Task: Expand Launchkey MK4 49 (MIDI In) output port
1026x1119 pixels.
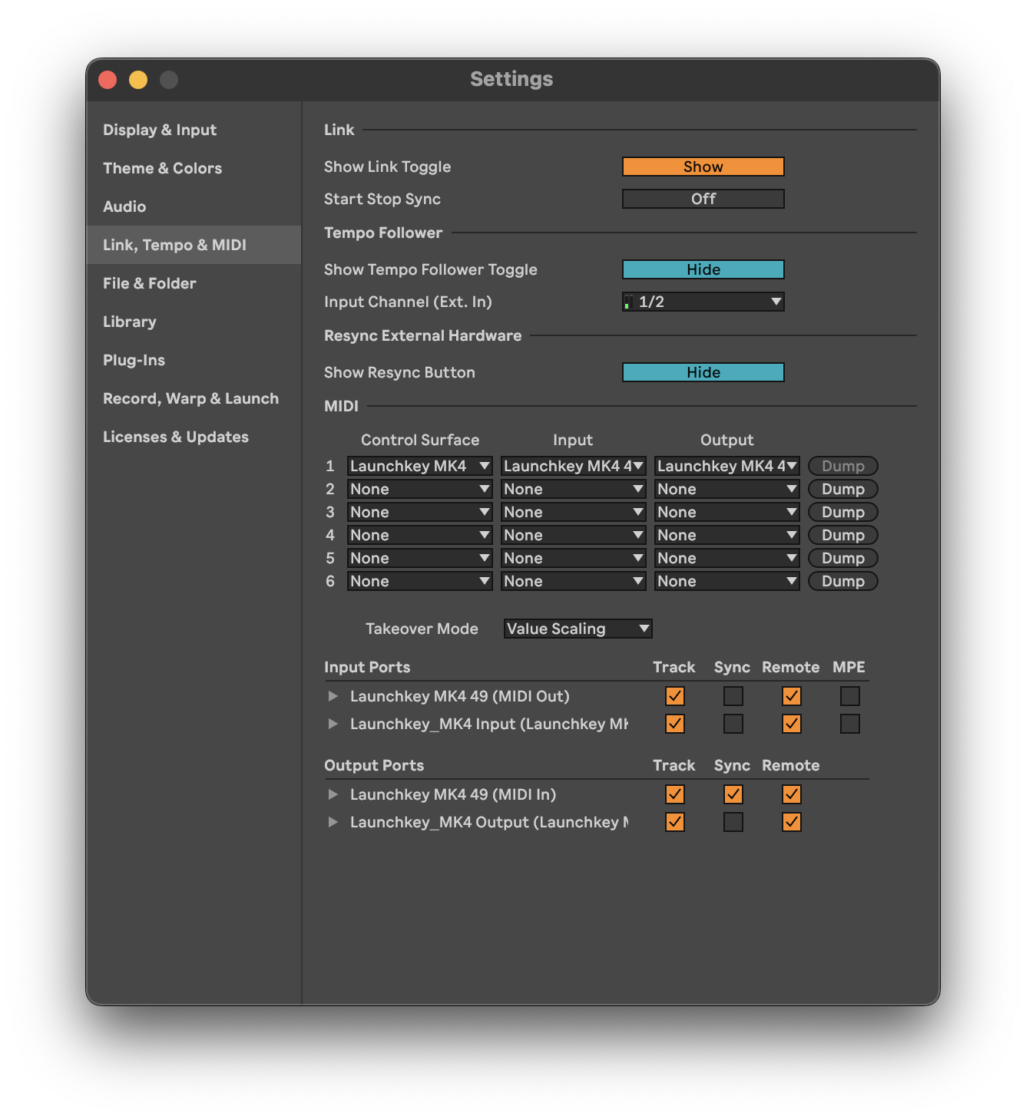Action: (x=333, y=794)
